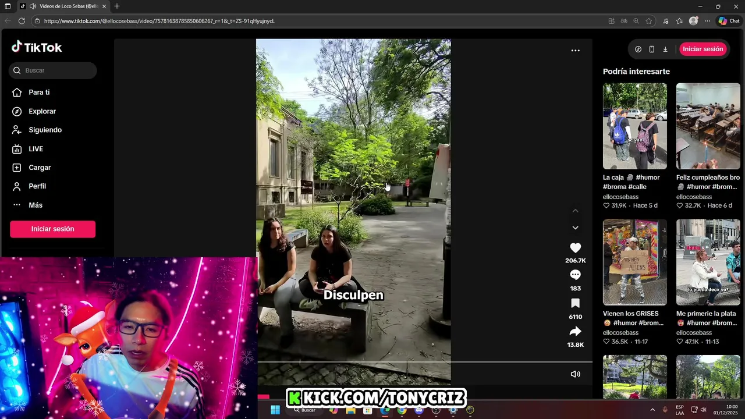Open Copilot Chat button
Screen dimensions: 745x419
point(729,21)
